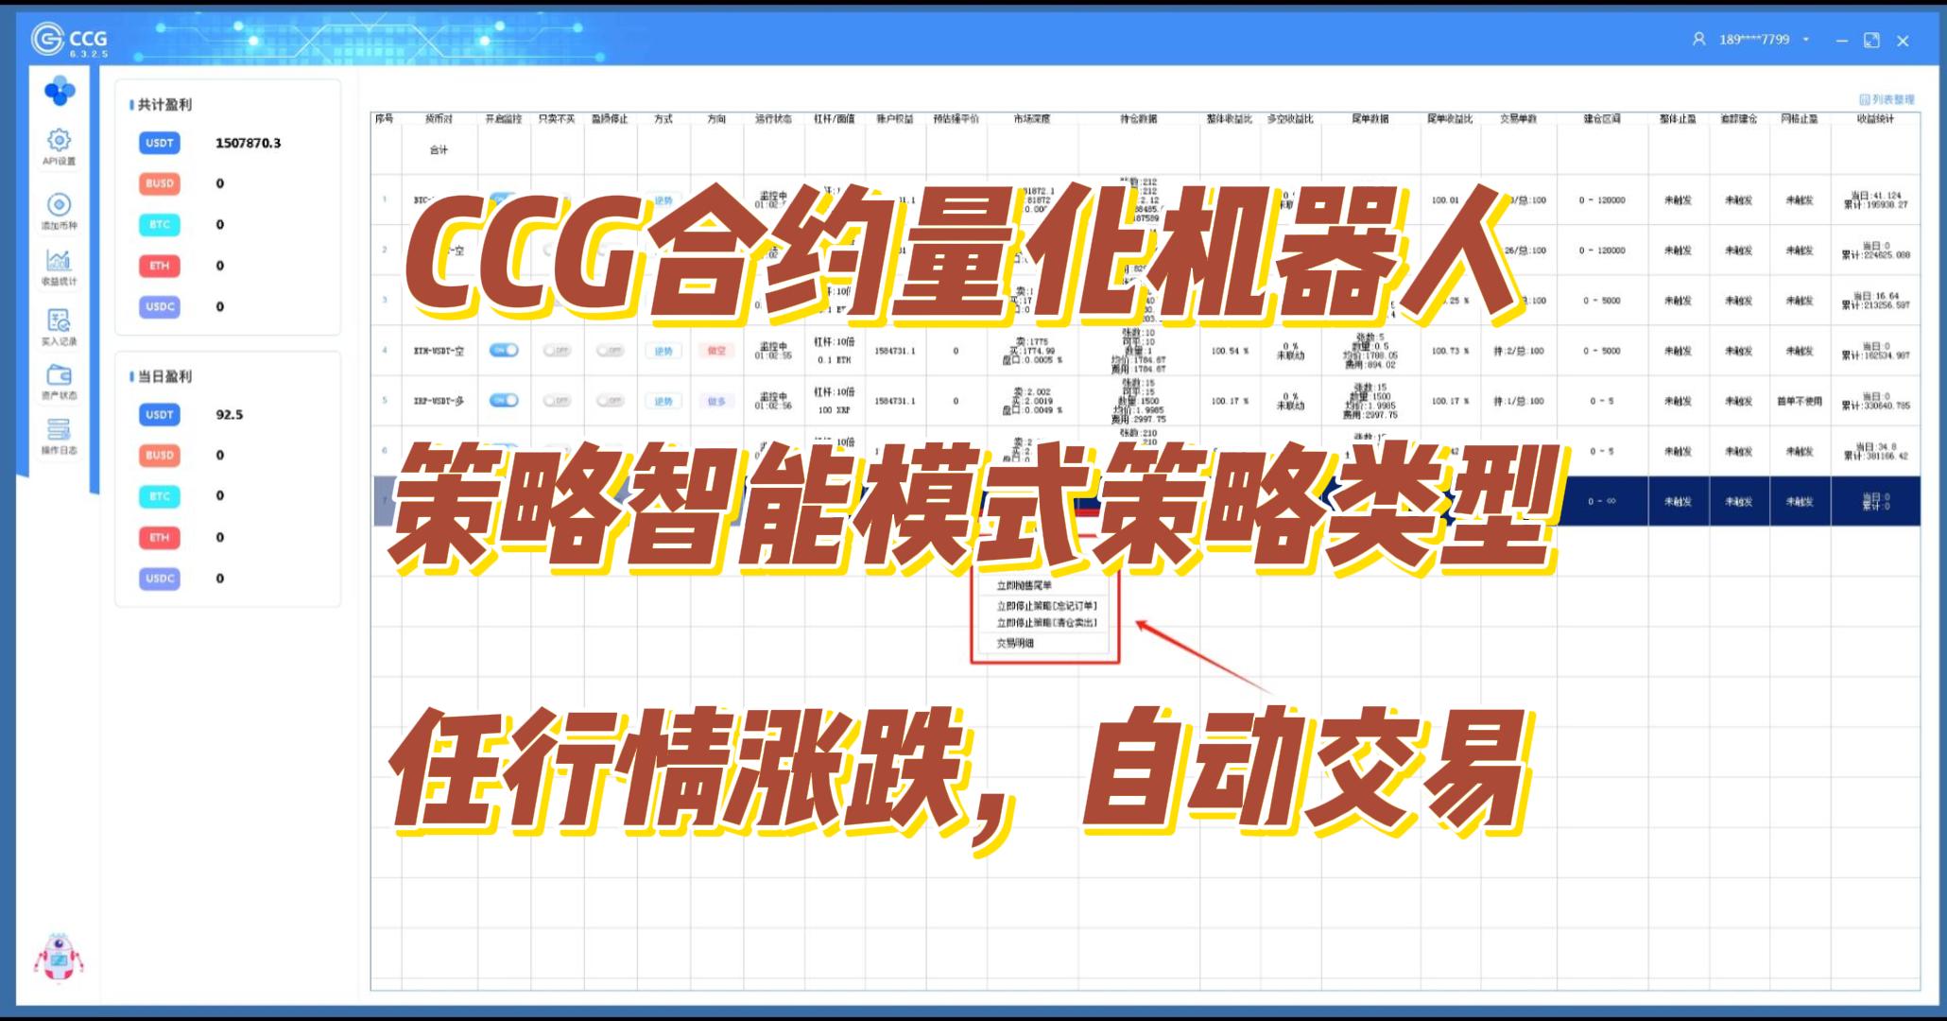1947x1021 pixels.
Task: Choose 立即停止策略[忘记订单] from the context menu
Action: coord(1046,606)
